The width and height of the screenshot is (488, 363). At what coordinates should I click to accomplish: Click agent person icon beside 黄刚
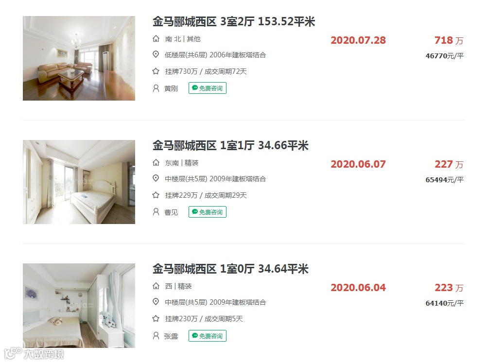156,88
